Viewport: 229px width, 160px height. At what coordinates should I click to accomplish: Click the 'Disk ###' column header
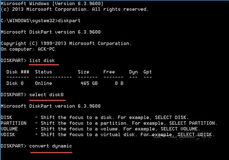tap(18, 72)
